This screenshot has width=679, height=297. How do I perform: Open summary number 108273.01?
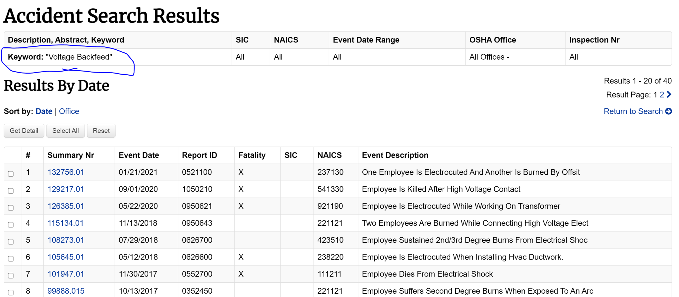(66, 240)
